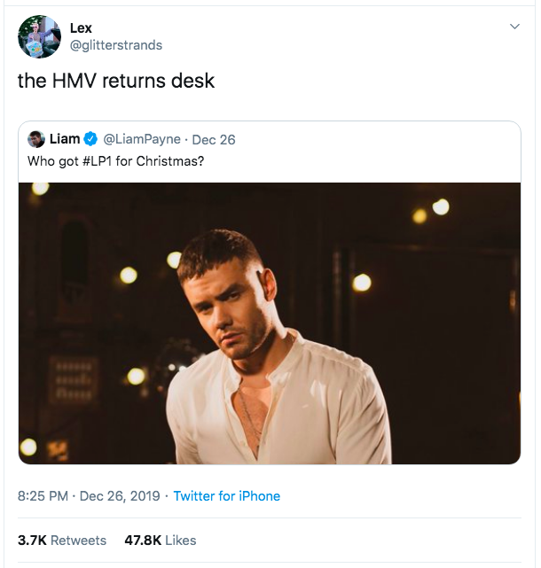
Task: Click the blue verified badge beside Liam
Action: point(90,139)
